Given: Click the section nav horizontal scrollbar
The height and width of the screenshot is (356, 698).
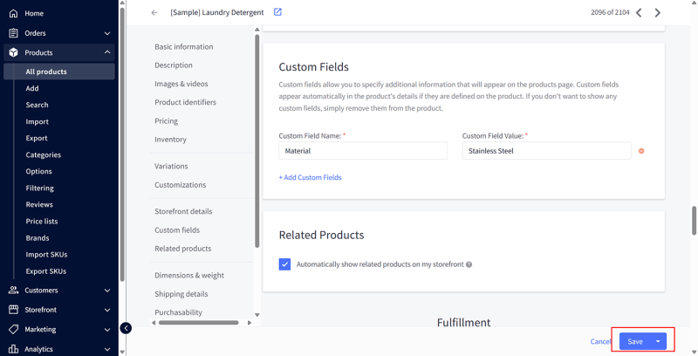Looking at the screenshot, I should [x=199, y=323].
